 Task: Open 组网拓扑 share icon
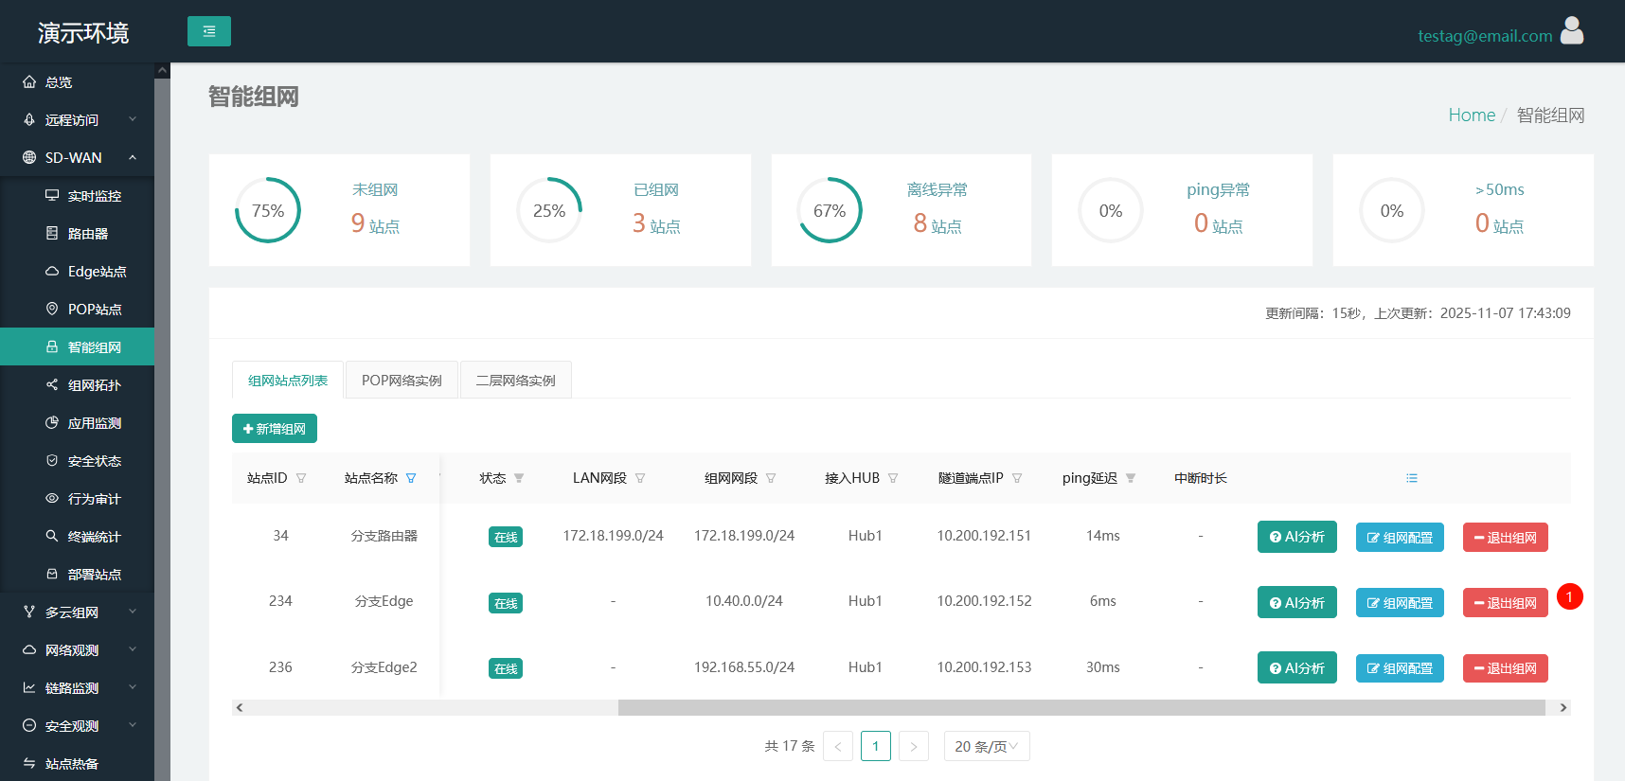(52, 385)
